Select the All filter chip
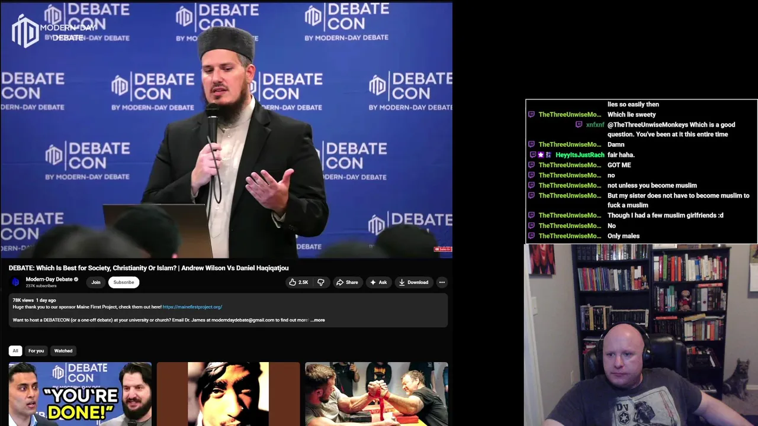 coord(15,351)
